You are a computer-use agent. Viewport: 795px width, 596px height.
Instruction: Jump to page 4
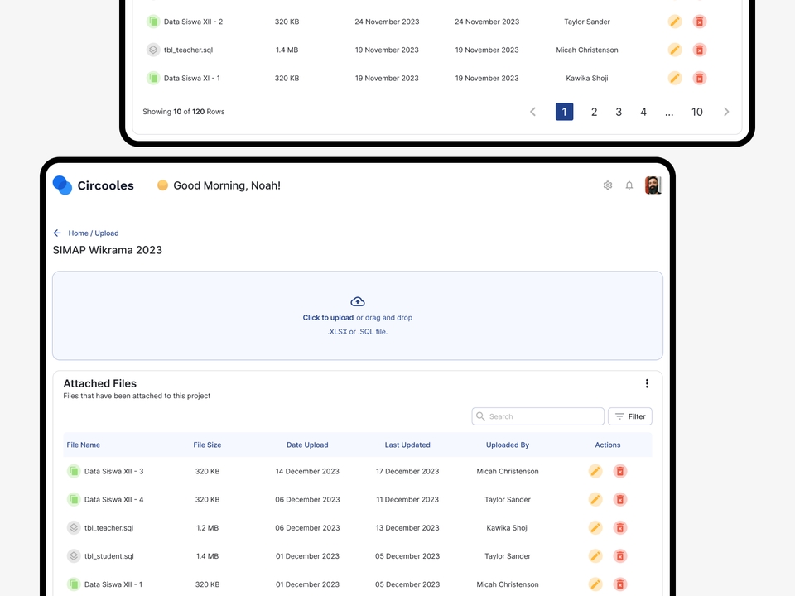click(643, 112)
